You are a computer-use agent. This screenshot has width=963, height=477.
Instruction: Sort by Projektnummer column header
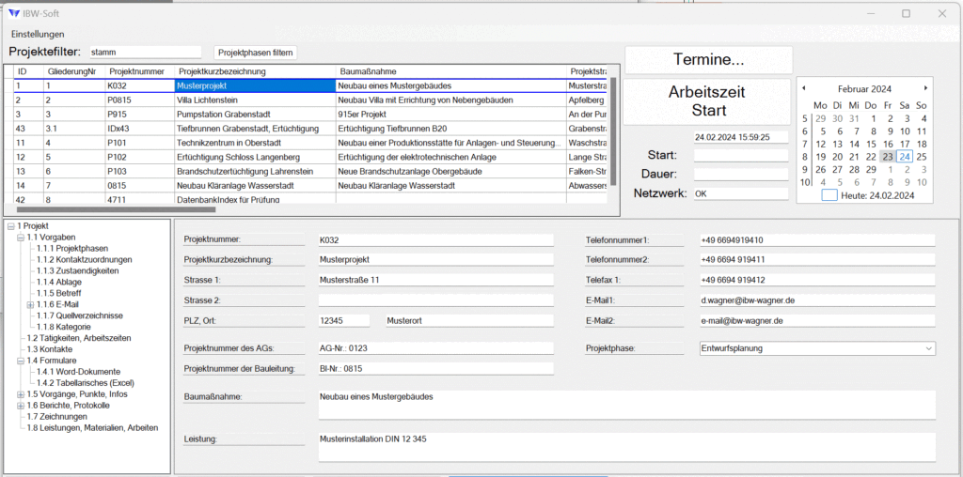click(x=139, y=71)
